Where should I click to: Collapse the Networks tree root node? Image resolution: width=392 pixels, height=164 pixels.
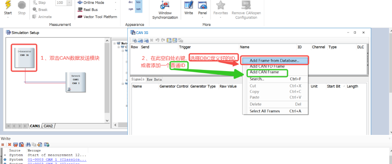tap(114, 43)
